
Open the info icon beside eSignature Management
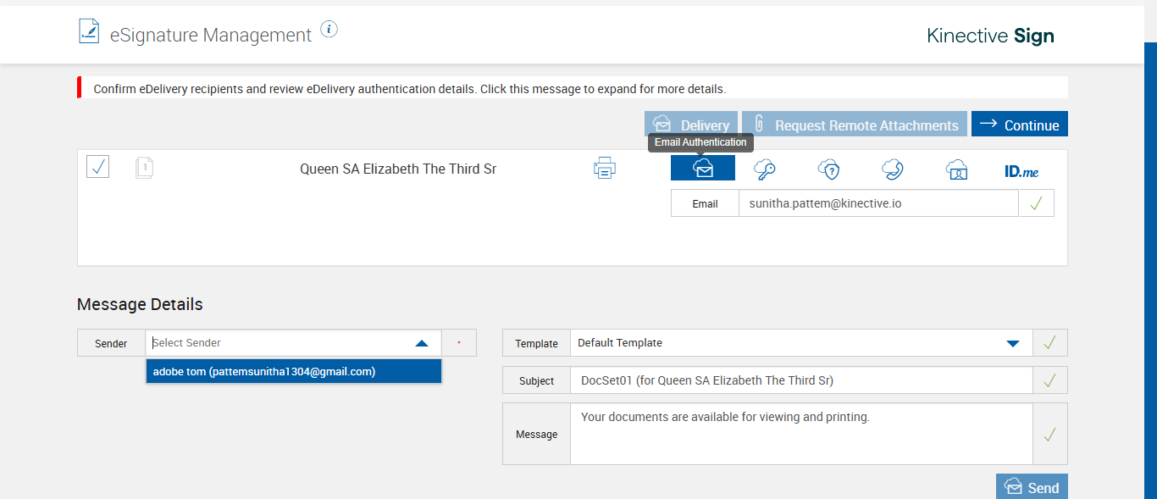point(329,30)
